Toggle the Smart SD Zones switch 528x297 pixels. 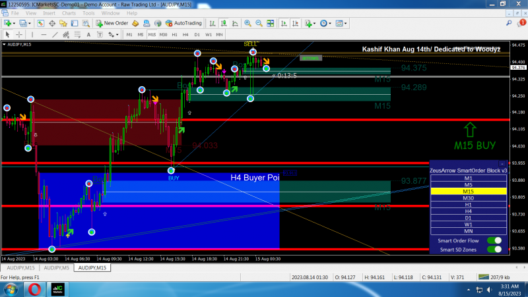(x=494, y=250)
